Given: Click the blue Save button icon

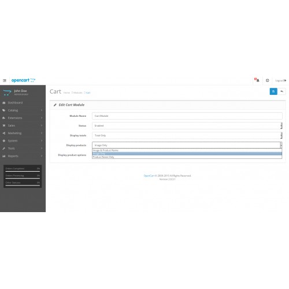Looking at the screenshot, I should (x=273, y=91).
